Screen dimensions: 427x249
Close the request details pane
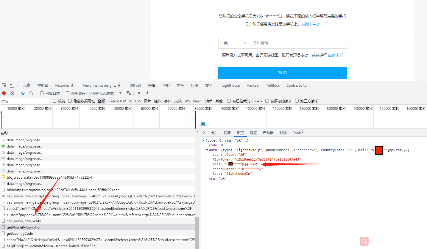[204, 133]
